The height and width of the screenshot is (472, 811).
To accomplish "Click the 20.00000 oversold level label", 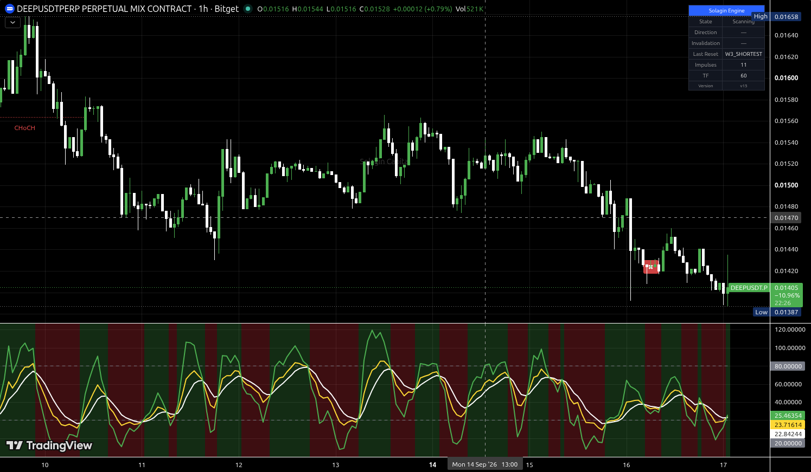I will [788, 443].
